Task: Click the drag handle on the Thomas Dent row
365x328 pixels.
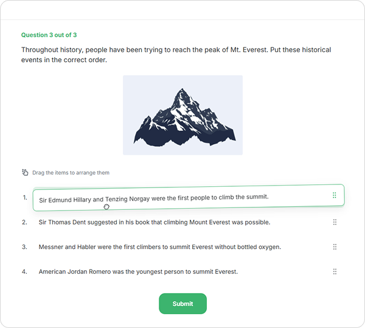Action: pyautogui.click(x=335, y=223)
